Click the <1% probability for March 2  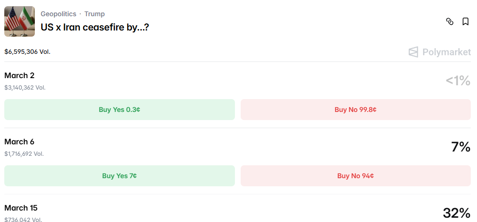(x=458, y=81)
